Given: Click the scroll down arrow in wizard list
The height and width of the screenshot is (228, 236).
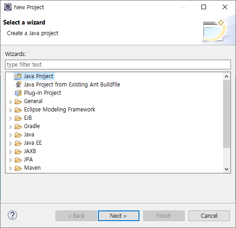Looking at the screenshot, I should coord(226,169).
